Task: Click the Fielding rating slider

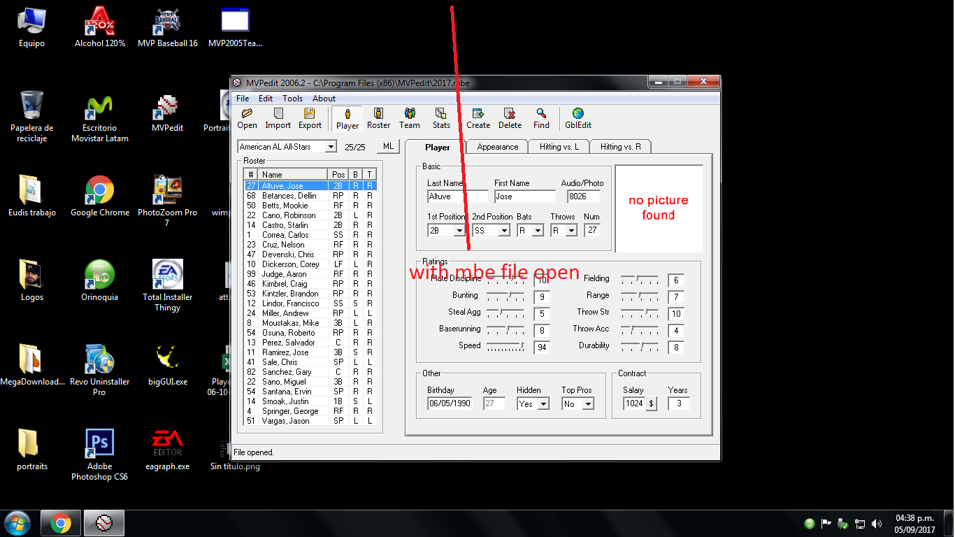Action: tap(640, 278)
